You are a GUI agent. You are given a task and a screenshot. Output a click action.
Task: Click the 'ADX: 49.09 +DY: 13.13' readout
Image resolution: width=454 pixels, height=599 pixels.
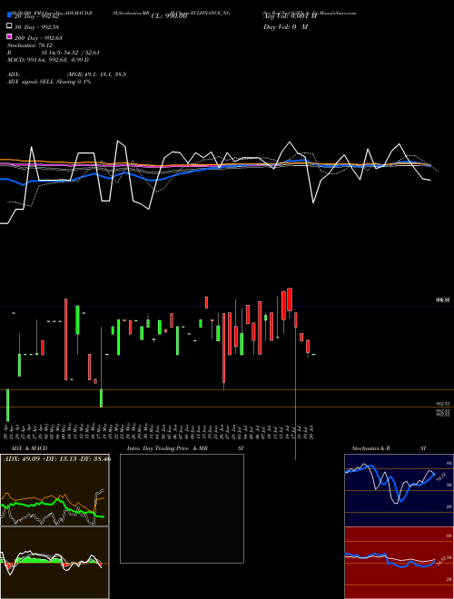coord(57,458)
